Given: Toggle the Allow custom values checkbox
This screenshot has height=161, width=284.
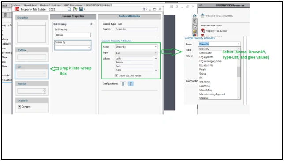Looking at the screenshot, I should 116,75.
